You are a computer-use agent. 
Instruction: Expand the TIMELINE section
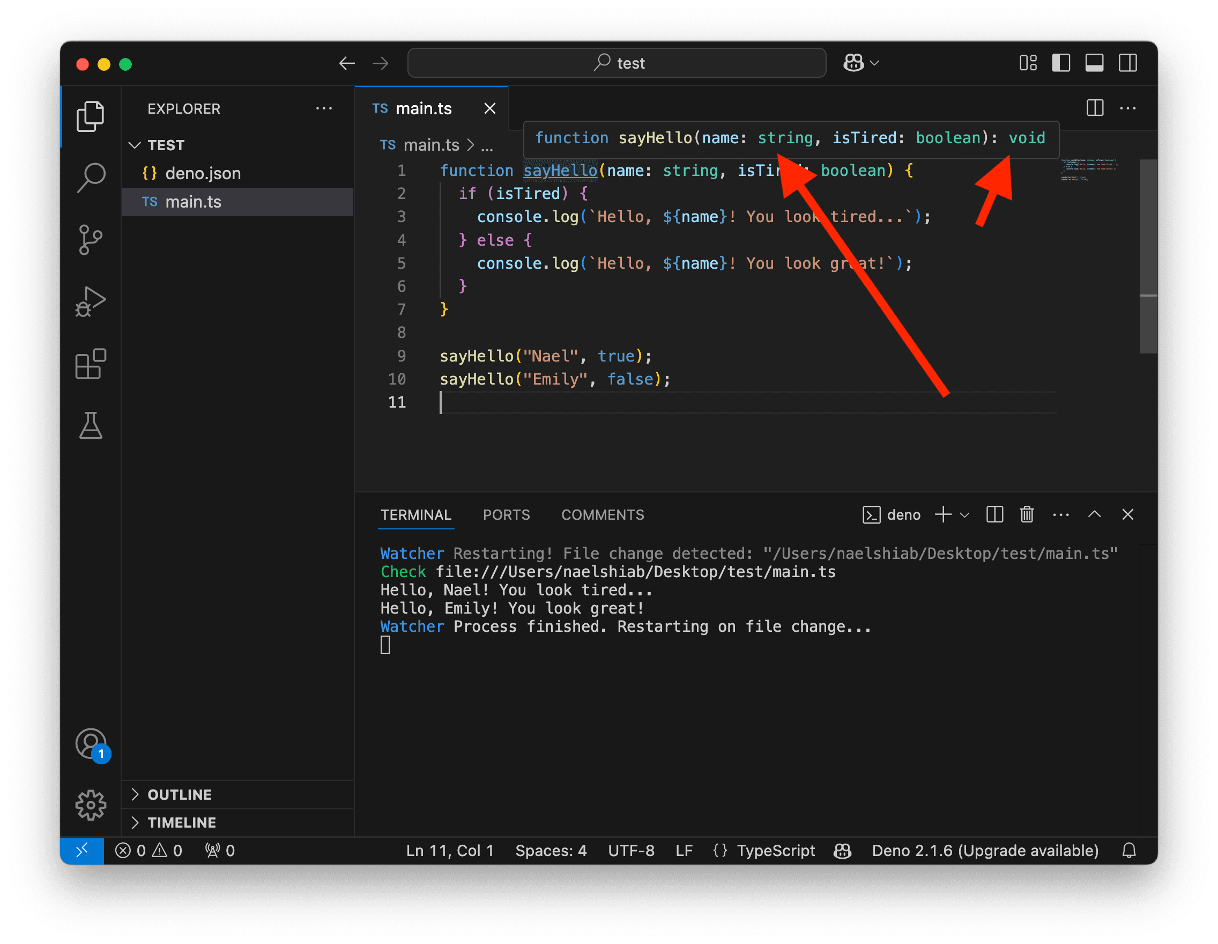[x=237, y=822]
